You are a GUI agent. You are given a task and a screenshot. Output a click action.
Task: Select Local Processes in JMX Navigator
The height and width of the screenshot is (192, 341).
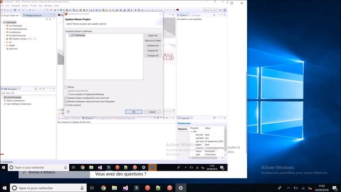13,97
